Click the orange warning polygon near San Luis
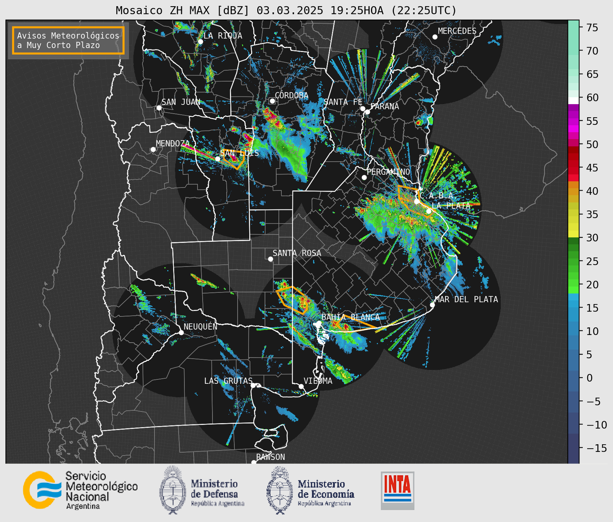 pyautogui.click(x=235, y=159)
